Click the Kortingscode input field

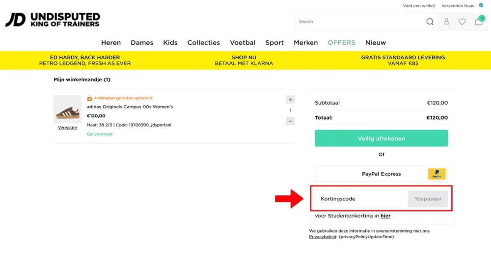click(x=358, y=199)
